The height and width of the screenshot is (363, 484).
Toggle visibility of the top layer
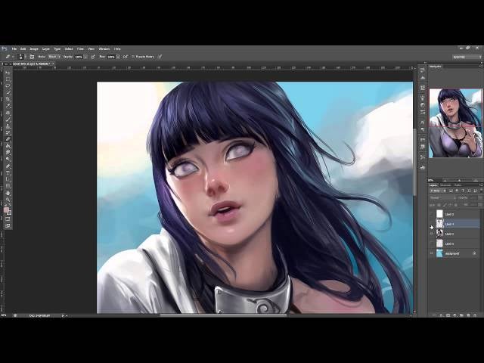click(432, 214)
